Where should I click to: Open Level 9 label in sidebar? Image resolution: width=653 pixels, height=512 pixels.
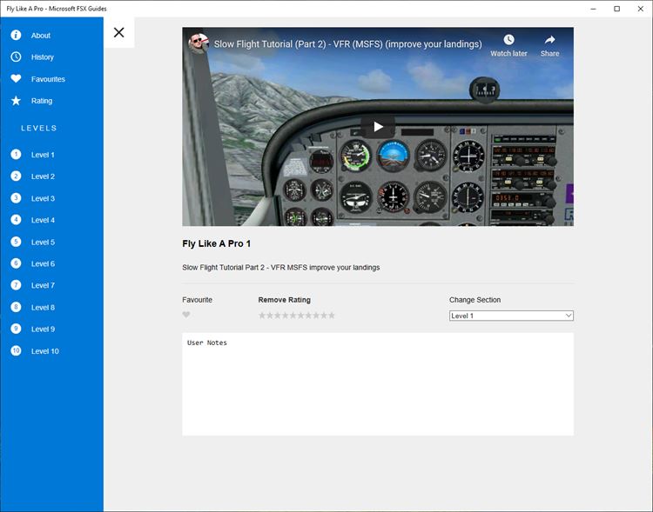43,329
